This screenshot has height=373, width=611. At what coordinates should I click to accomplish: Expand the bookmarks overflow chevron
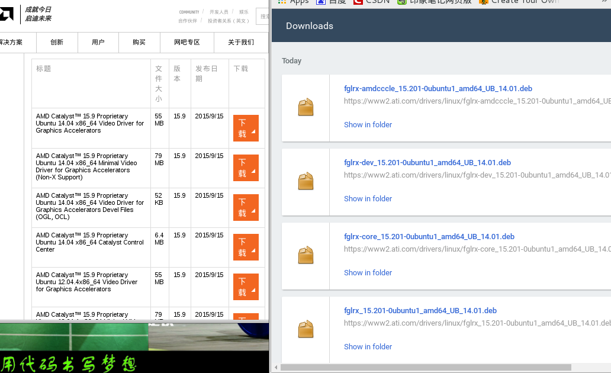[x=605, y=2]
